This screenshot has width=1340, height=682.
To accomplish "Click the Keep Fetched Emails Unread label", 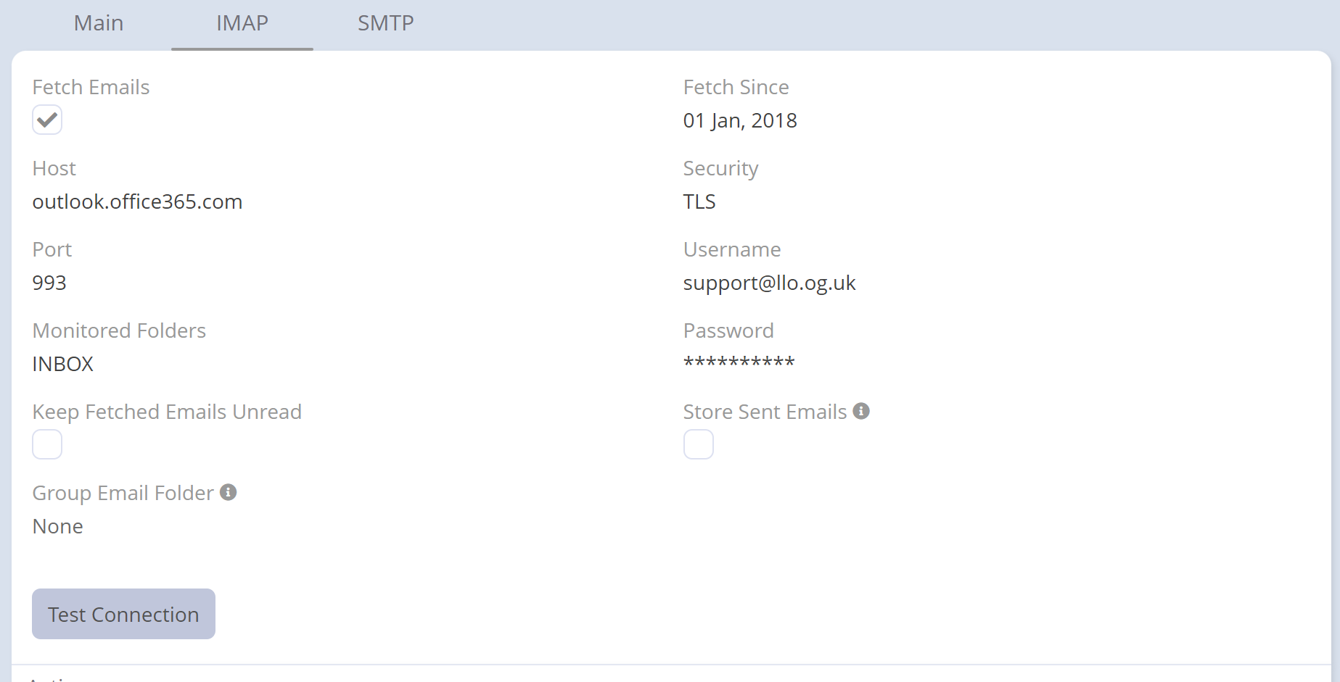I will pos(167,412).
